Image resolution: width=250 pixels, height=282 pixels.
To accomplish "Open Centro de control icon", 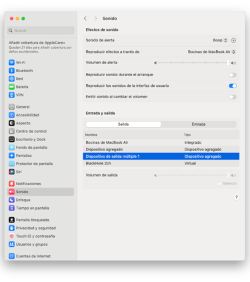I will coord(11,131).
